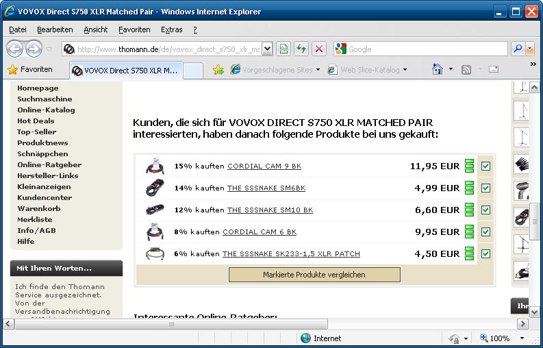
Task: Open the ? help menu
Action: 195,30
